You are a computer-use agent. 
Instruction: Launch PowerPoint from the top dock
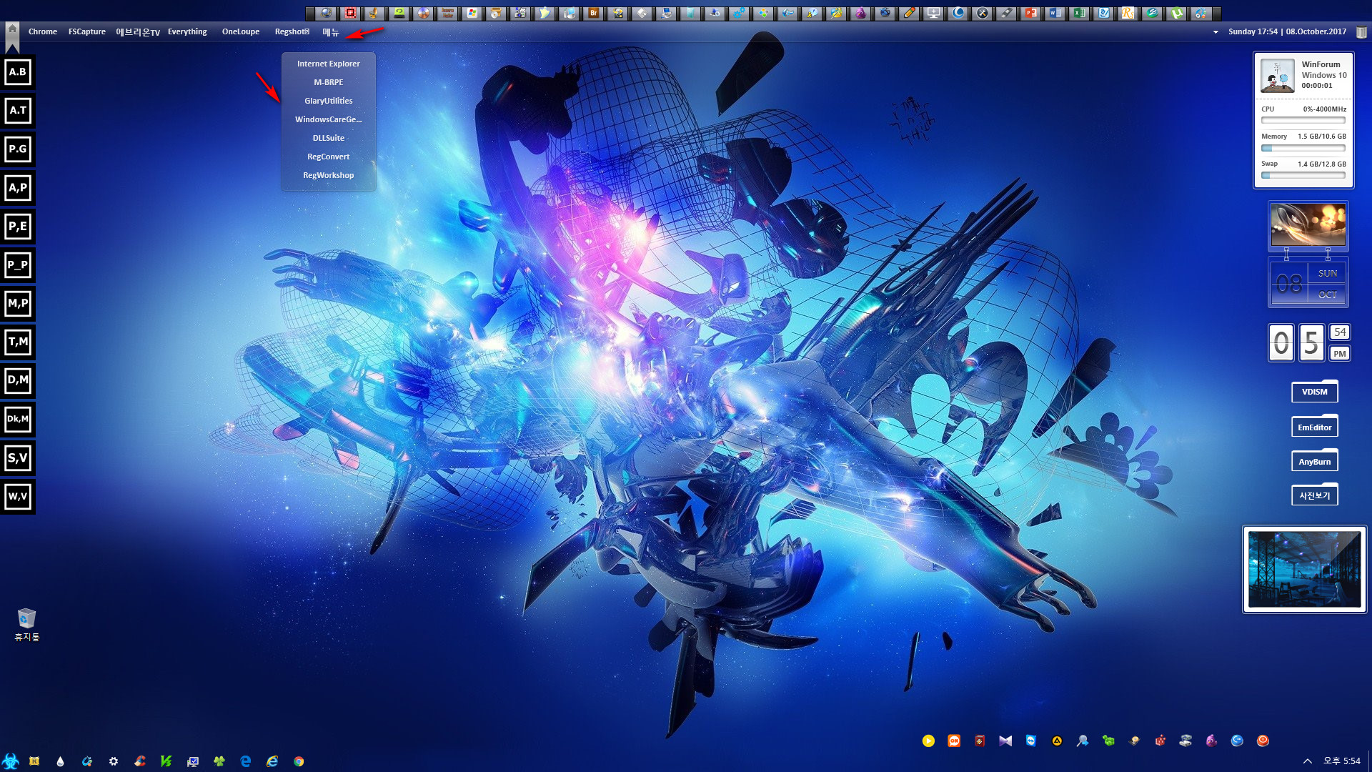1030,13
